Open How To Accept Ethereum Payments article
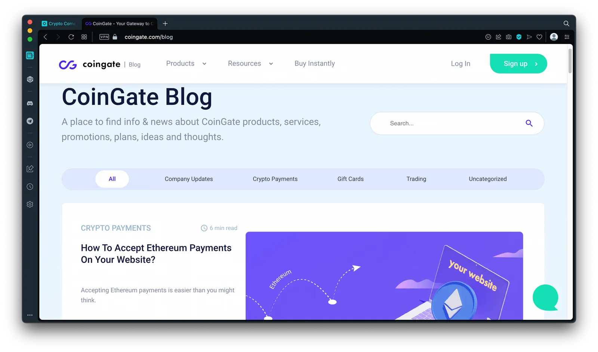Image resolution: width=598 pixels, height=352 pixels. pyautogui.click(x=156, y=254)
